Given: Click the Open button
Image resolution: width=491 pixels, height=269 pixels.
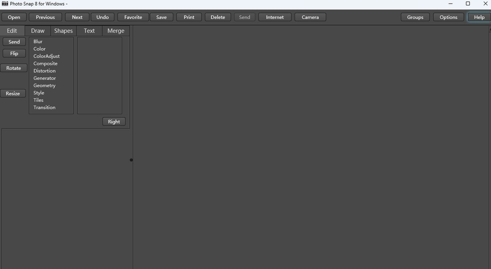Looking at the screenshot, I should [x=14, y=17].
